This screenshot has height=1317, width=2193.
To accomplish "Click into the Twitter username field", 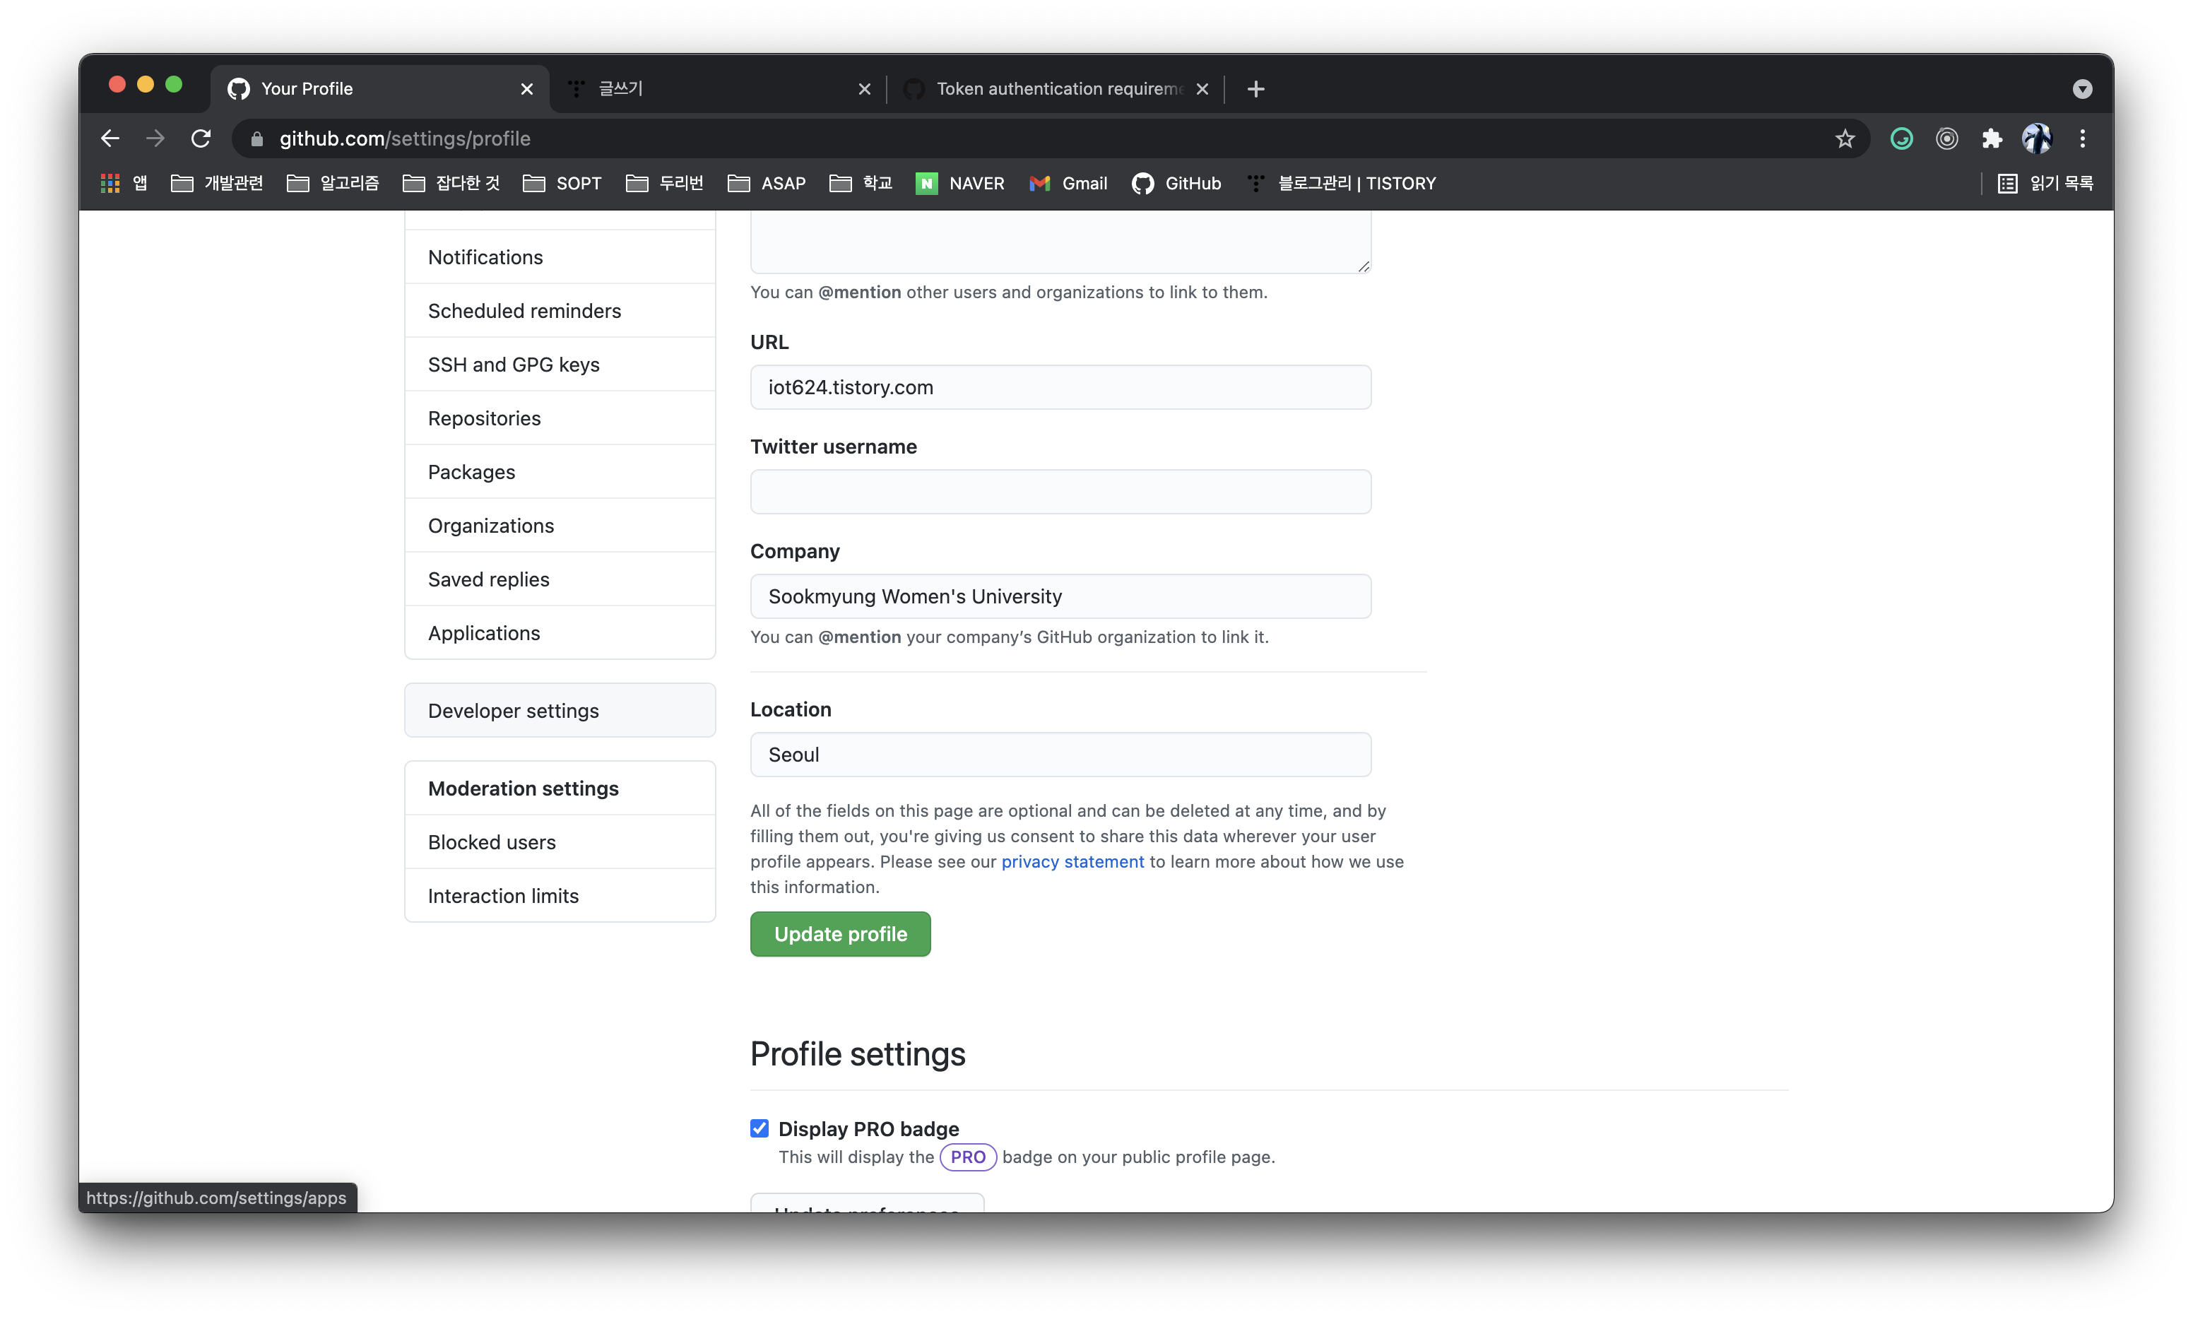I will tap(1060, 492).
